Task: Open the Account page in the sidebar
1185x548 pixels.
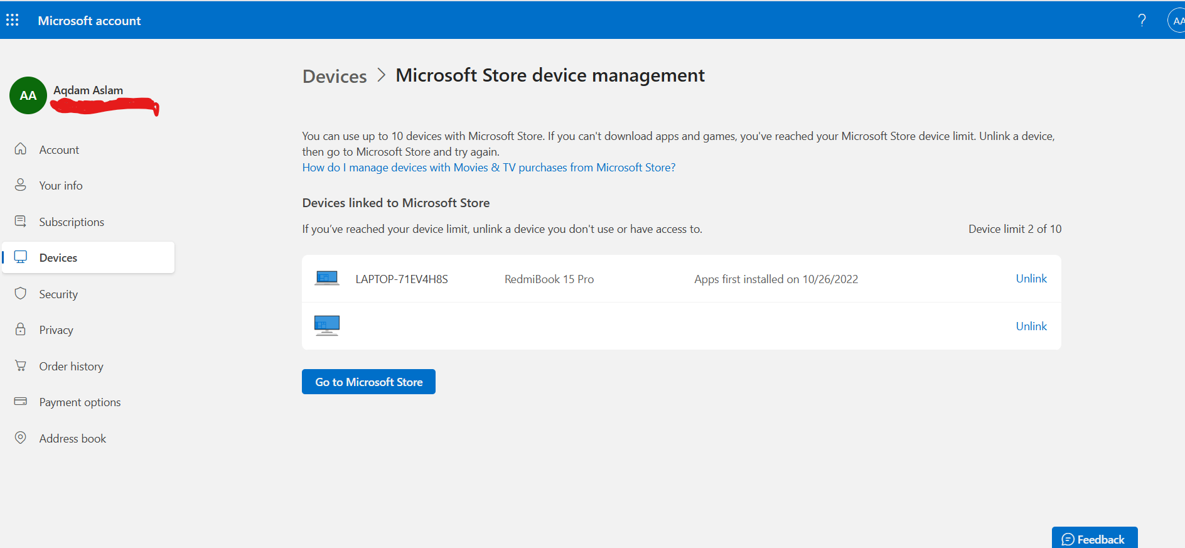Action: coord(59,150)
